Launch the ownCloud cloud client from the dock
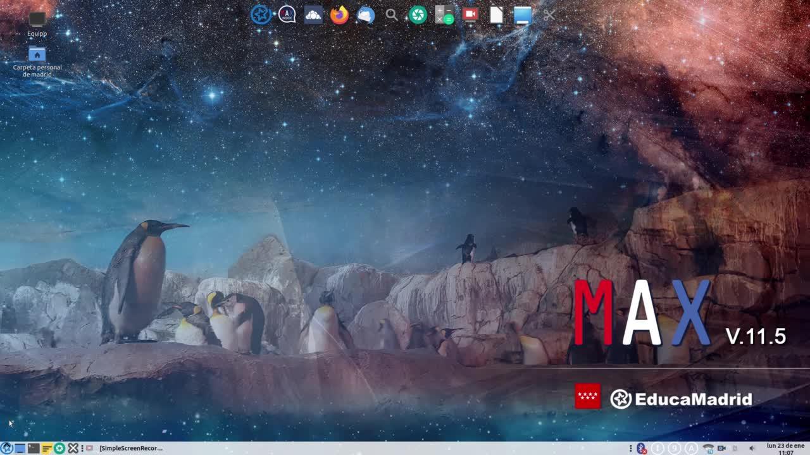Viewport: 810px width, 455px height. pyautogui.click(x=313, y=15)
